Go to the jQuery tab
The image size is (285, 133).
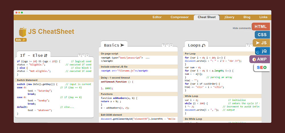pyautogui.click(x=229, y=17)
